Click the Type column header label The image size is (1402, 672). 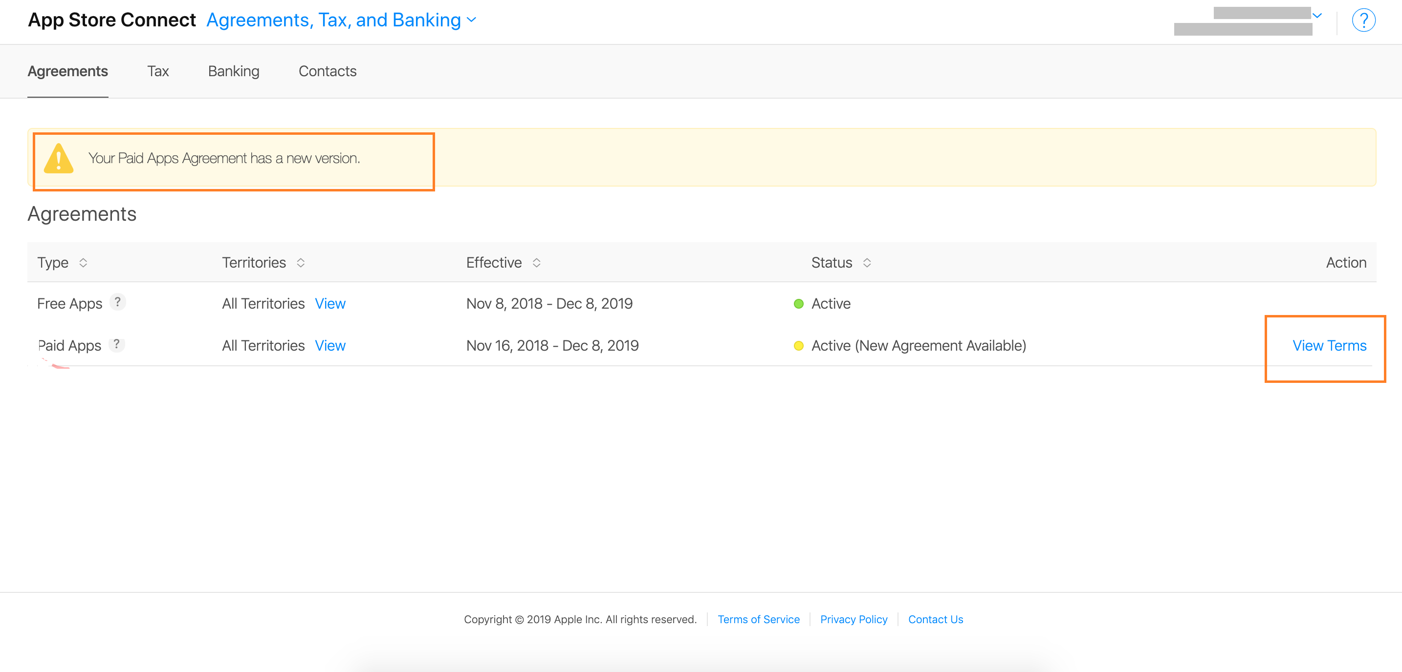pos(53,263)
